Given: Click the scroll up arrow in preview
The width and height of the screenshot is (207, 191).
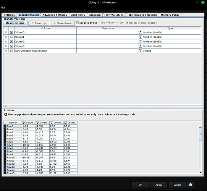Looking at the screenshot, I should point(201,126).
